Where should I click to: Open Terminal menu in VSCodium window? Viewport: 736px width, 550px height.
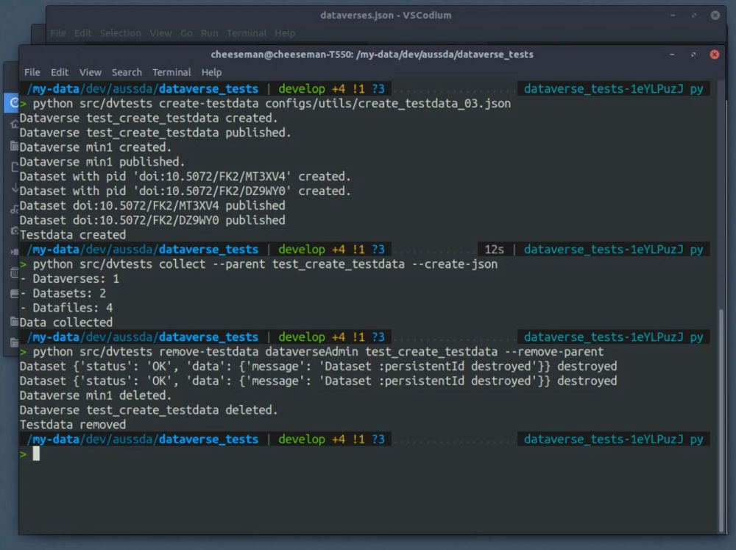[x=247, y=33]
